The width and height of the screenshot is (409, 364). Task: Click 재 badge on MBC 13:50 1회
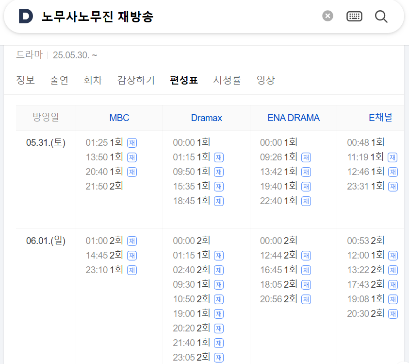[x=132, y=157]
